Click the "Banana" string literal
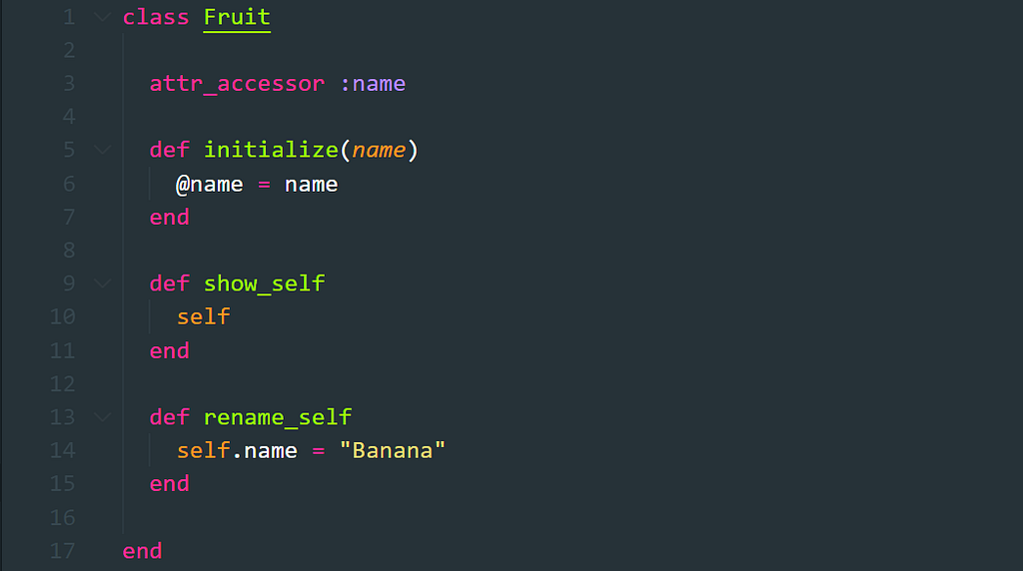Screen dimensions: 1023x571 point(392,450)
